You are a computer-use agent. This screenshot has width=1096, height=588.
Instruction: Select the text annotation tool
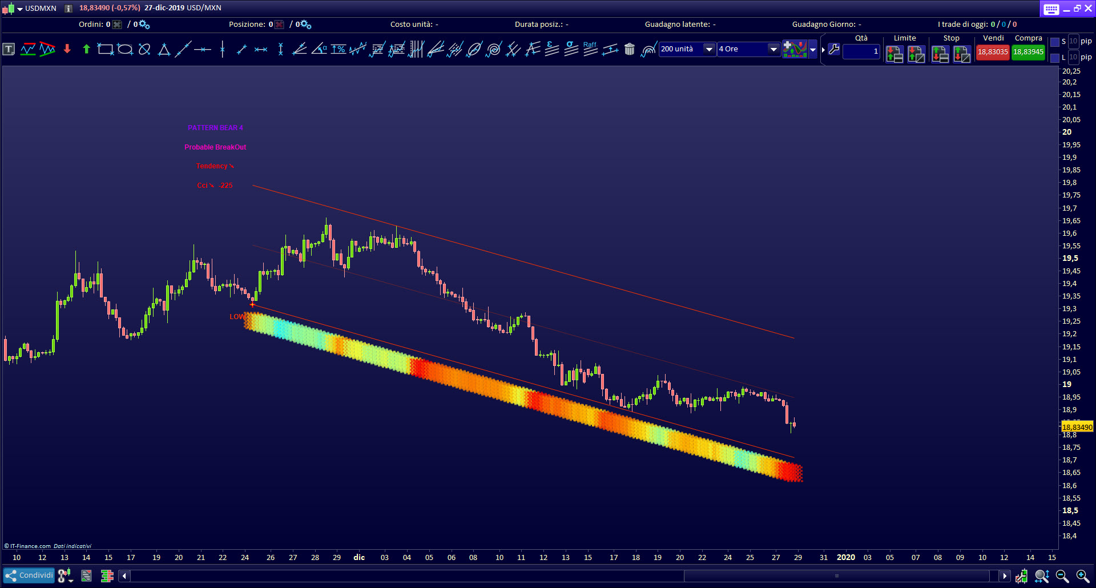pos(9,50)
